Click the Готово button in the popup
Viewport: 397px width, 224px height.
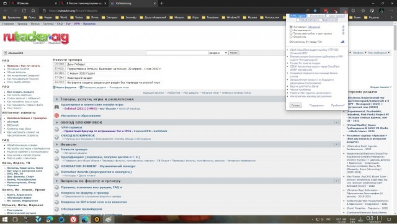click(295, 105)
